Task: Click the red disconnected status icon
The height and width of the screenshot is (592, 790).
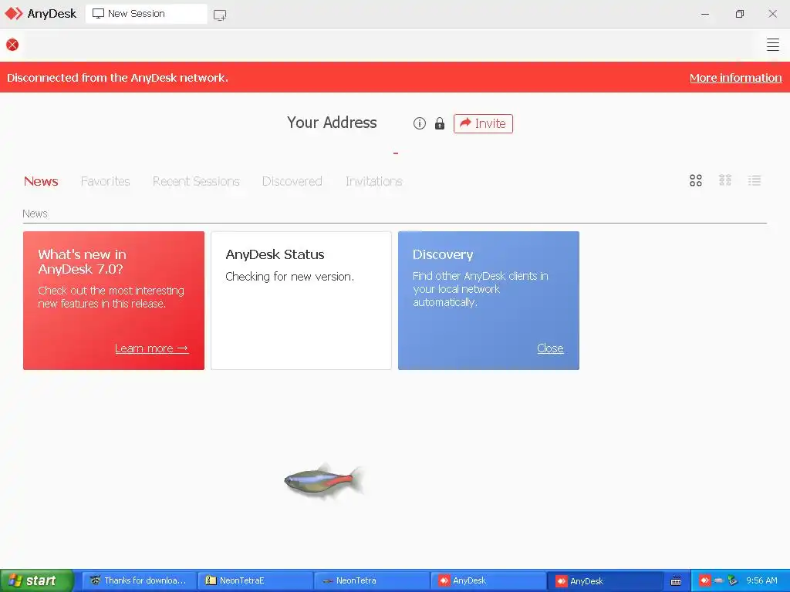Action: 12,45
